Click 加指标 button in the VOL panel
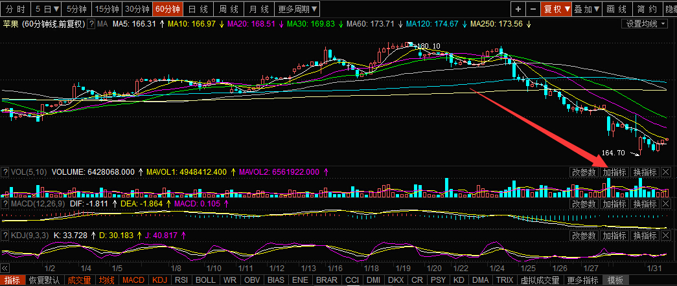This screenshot has width=677, height=286. pos(614,172)
